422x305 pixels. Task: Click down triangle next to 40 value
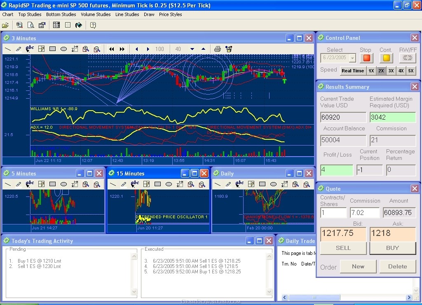click(x=192, y=49)
